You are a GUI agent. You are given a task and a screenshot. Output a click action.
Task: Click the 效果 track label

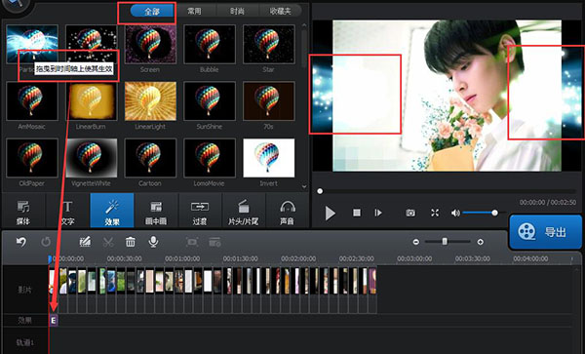[24, 320]
